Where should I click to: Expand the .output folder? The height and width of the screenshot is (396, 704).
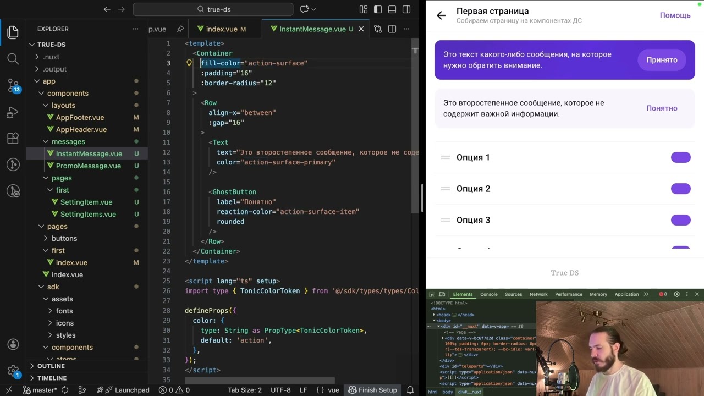[37, 69]
